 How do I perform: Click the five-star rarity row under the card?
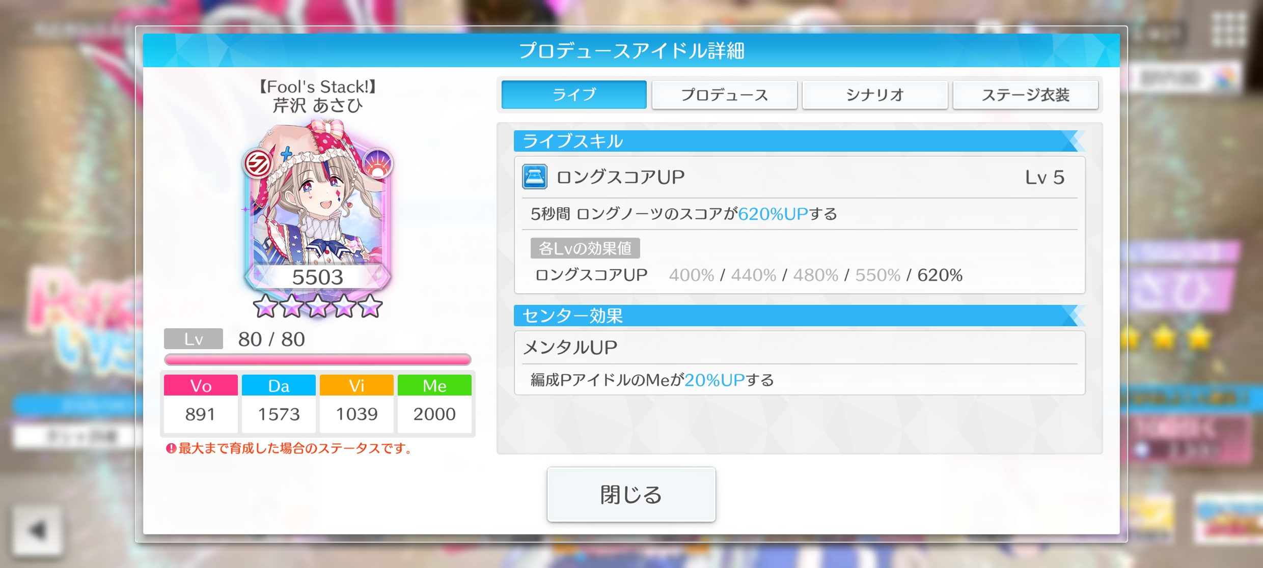pyautogui.click(x=318, y=306)
